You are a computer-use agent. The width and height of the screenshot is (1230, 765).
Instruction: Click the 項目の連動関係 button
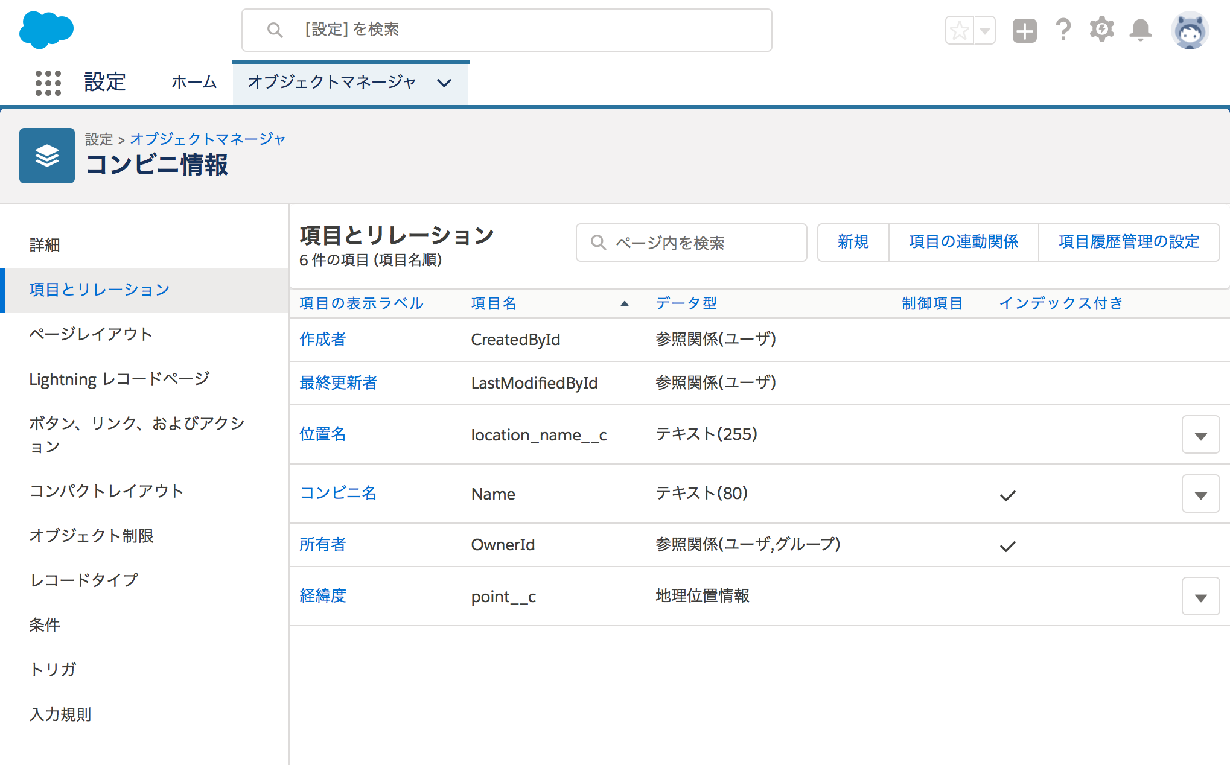point(963,241)
